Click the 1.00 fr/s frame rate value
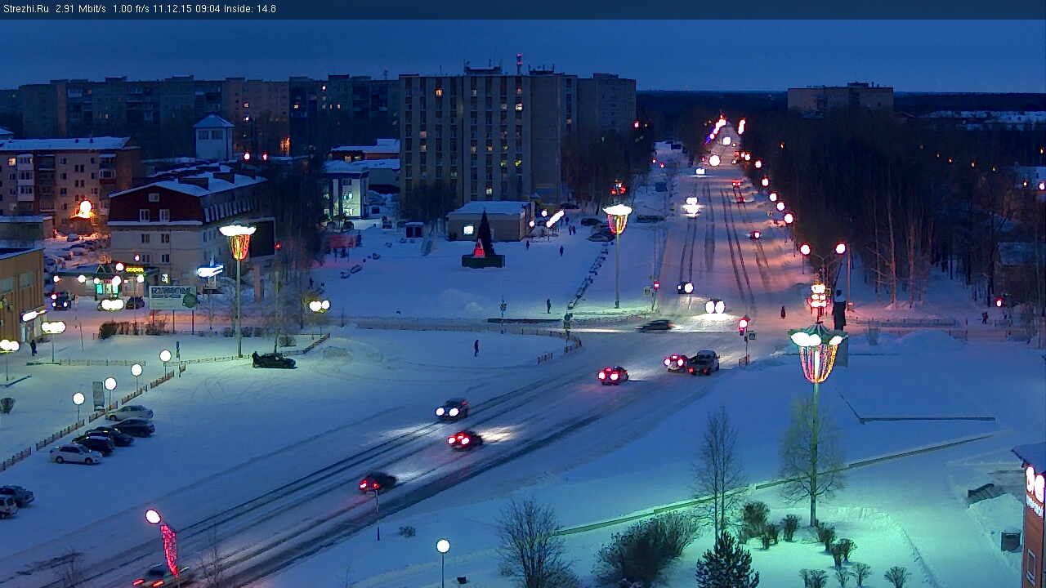1046x588 pixels. (x=132, y=9)
